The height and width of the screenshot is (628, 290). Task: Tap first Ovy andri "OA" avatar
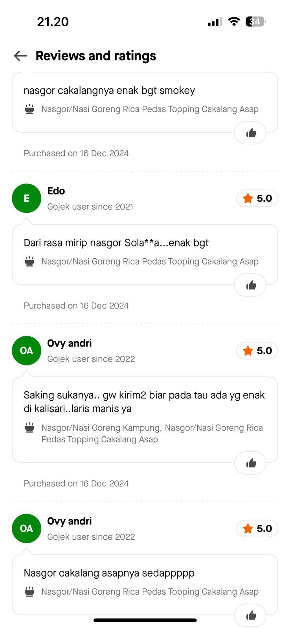(x=27, y=351)
